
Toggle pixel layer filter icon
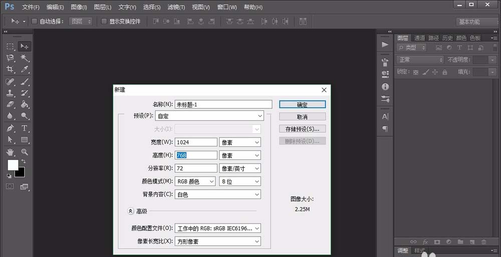(439, 48)
